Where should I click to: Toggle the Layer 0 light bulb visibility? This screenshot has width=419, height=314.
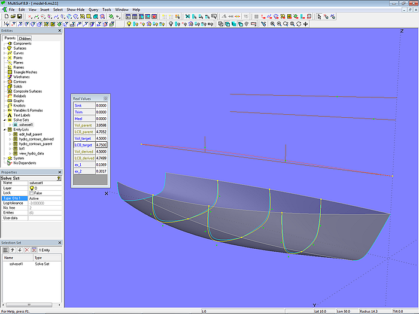click(x=32, y=188)
